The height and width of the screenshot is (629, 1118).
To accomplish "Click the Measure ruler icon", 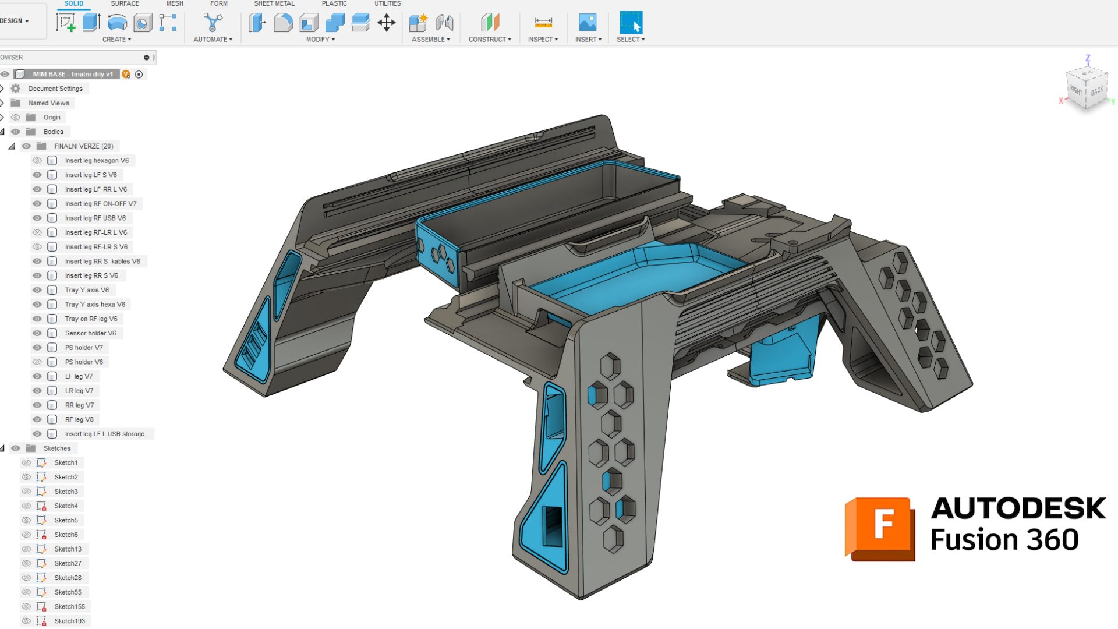I will pos(543,23).
